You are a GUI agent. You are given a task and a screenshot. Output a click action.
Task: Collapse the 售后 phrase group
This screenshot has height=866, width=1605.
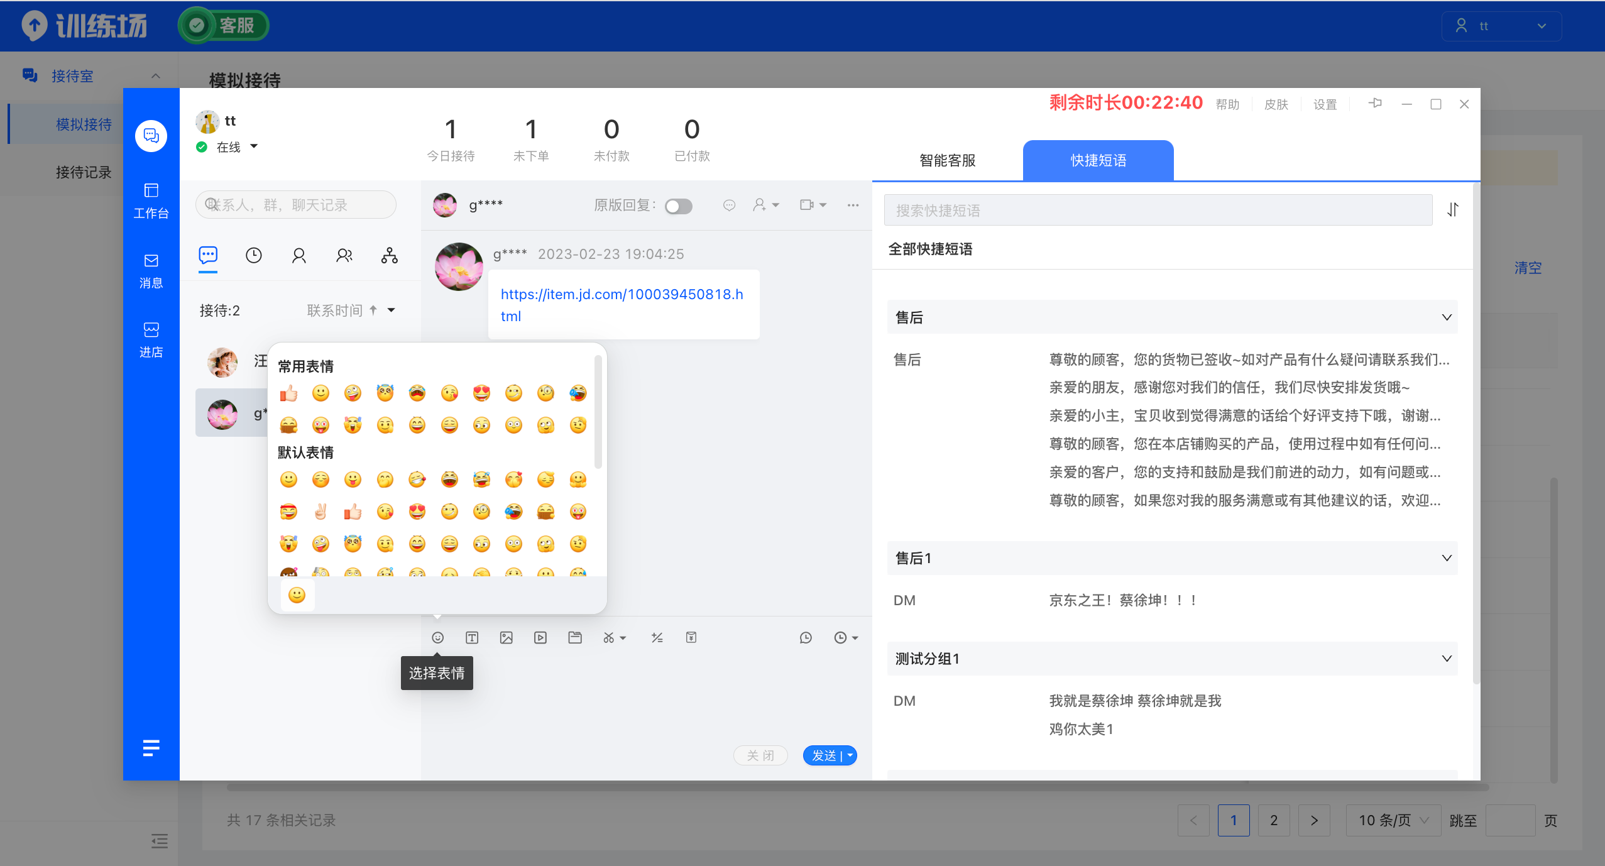point(1447,317)
